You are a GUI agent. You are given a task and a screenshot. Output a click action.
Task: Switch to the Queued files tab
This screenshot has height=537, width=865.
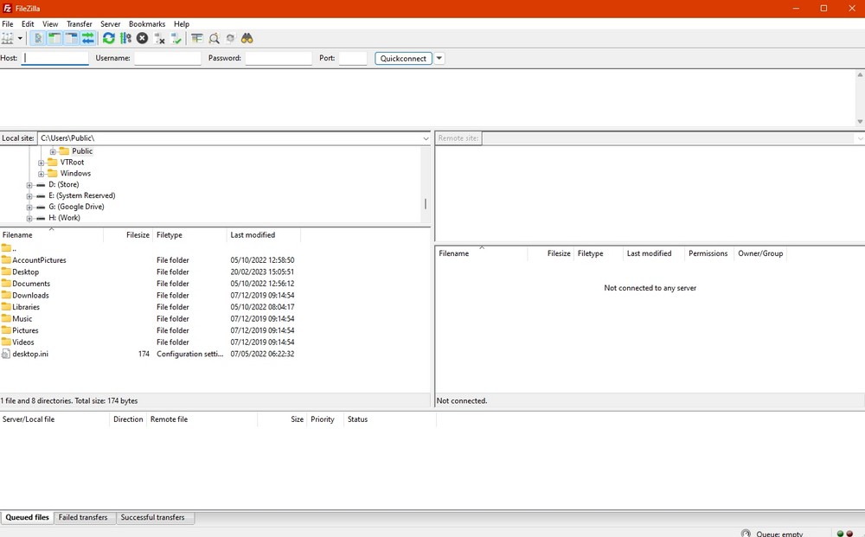tap(27, 517)
